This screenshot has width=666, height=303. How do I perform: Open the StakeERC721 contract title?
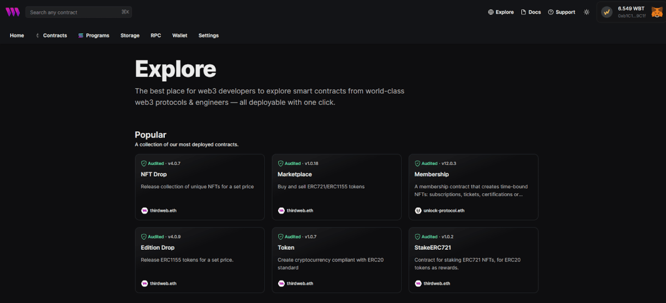click(433, 248)
